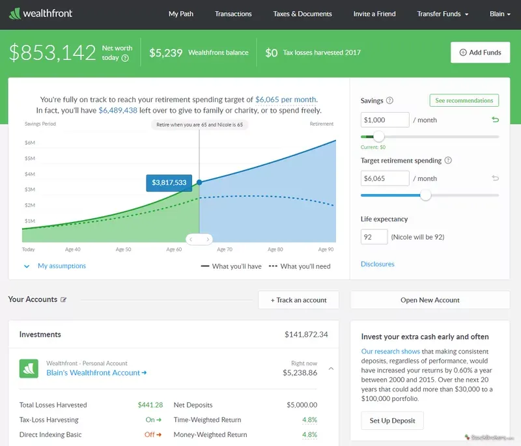The width and height of the screenshot is (521, 446).
Task: Click the Savings slider handle
Action: coord(378,137)
